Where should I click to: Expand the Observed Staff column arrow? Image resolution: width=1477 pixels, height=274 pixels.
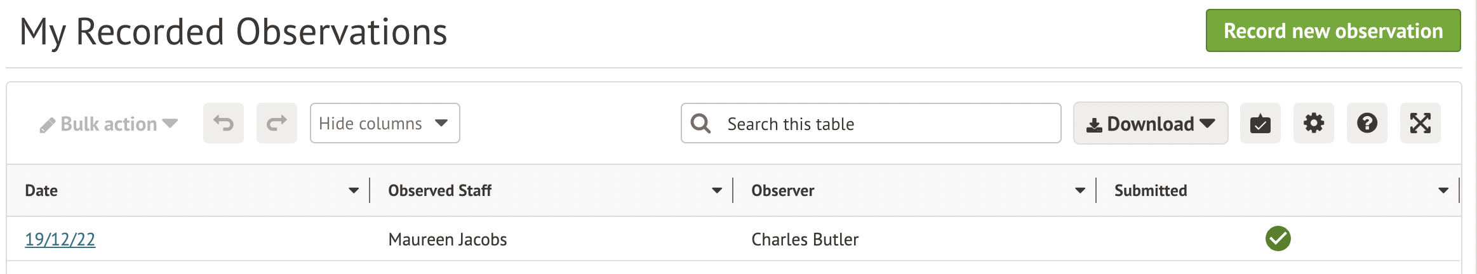(717, 190)
